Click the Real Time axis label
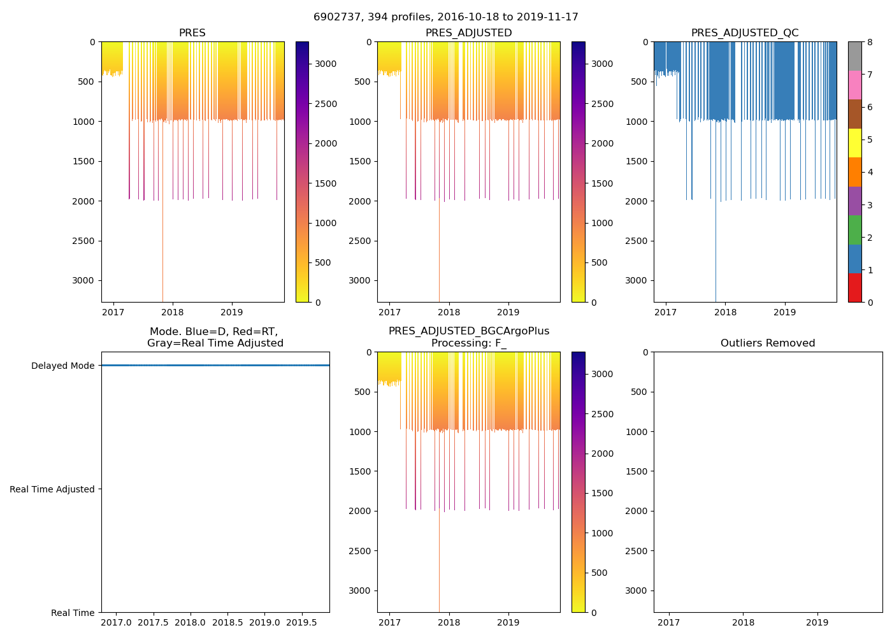Viewport: 892px width, 637px height. pos(73,613)
